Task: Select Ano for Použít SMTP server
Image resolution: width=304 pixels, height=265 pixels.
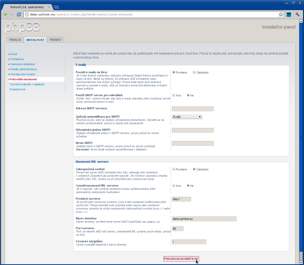Action: pyautogui.click(x=174, y=95)
